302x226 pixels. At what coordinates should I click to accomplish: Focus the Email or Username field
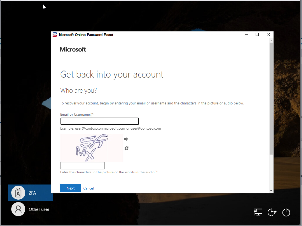tap(100, 121)
